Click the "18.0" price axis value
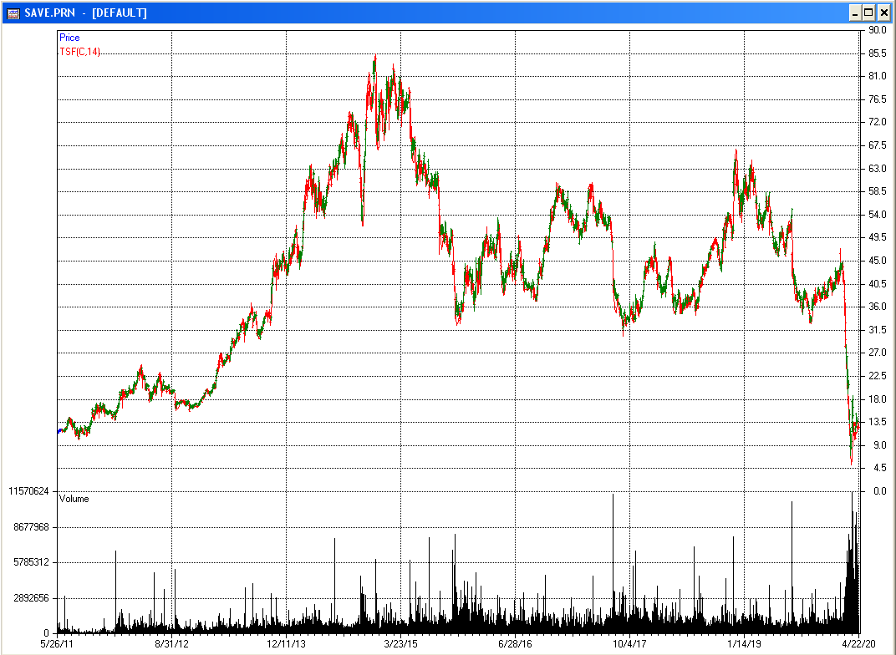 pos(877,399)
